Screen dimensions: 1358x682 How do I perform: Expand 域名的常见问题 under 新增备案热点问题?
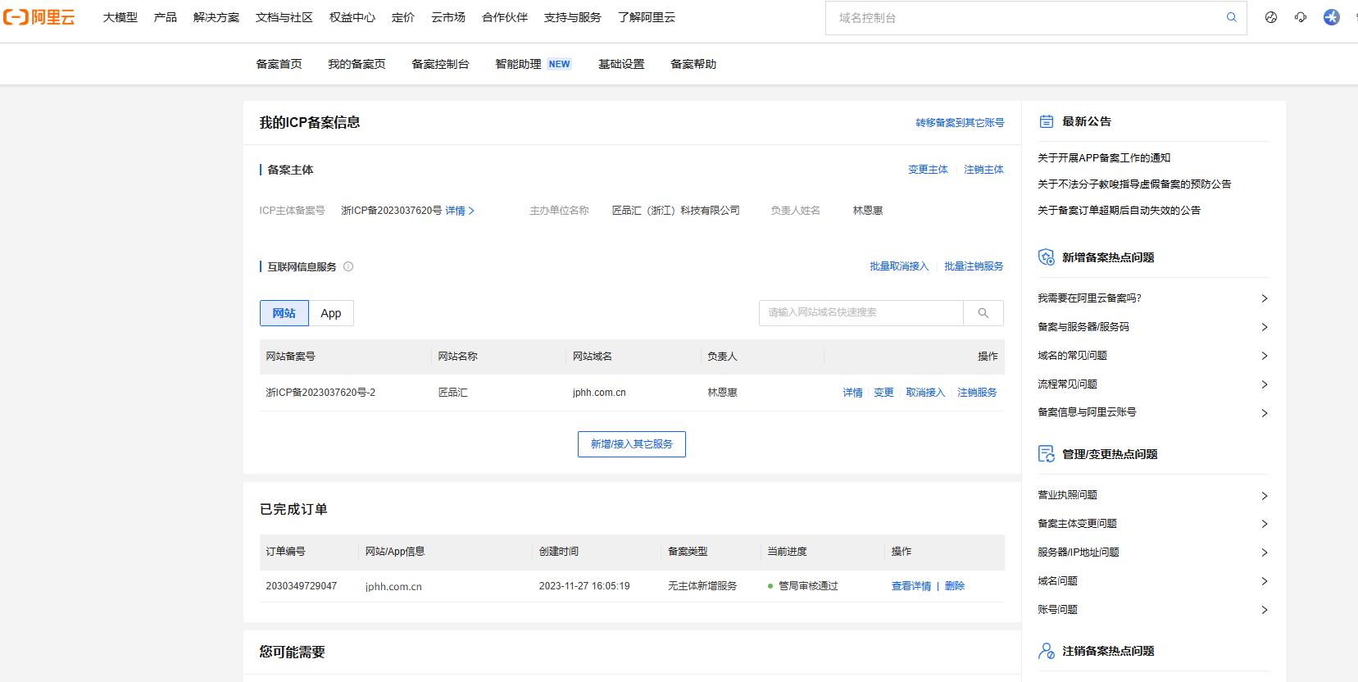(x=1153, y=356)
